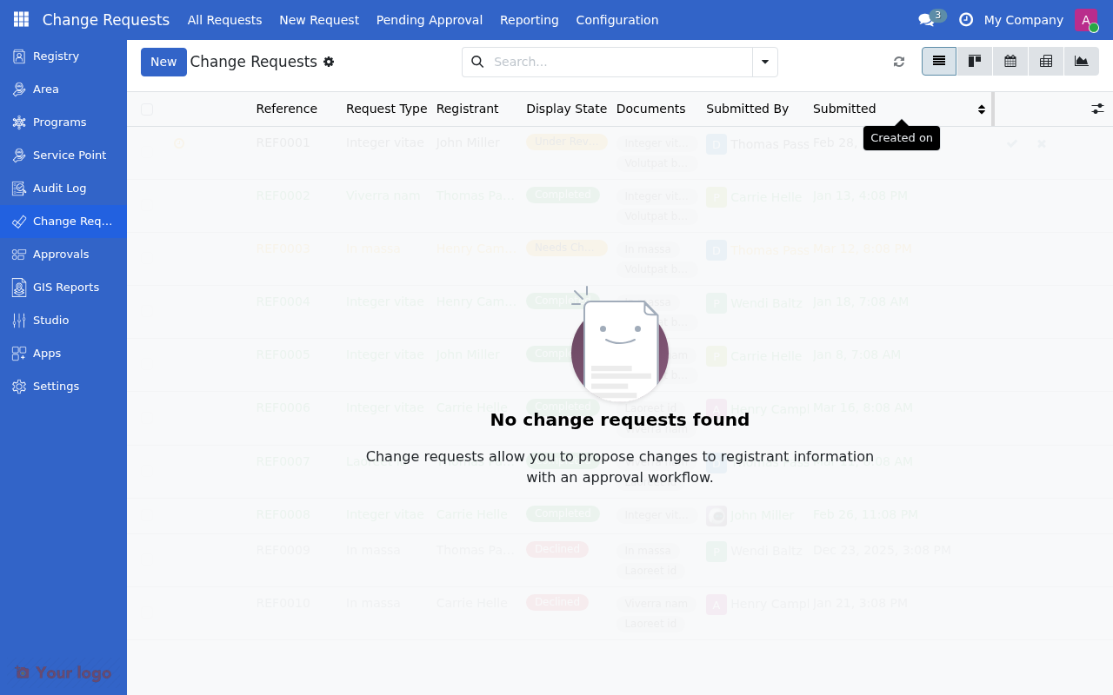The image size is (1113, 695).
Task: Open the Calendar view
Action: click(1010, 61)
